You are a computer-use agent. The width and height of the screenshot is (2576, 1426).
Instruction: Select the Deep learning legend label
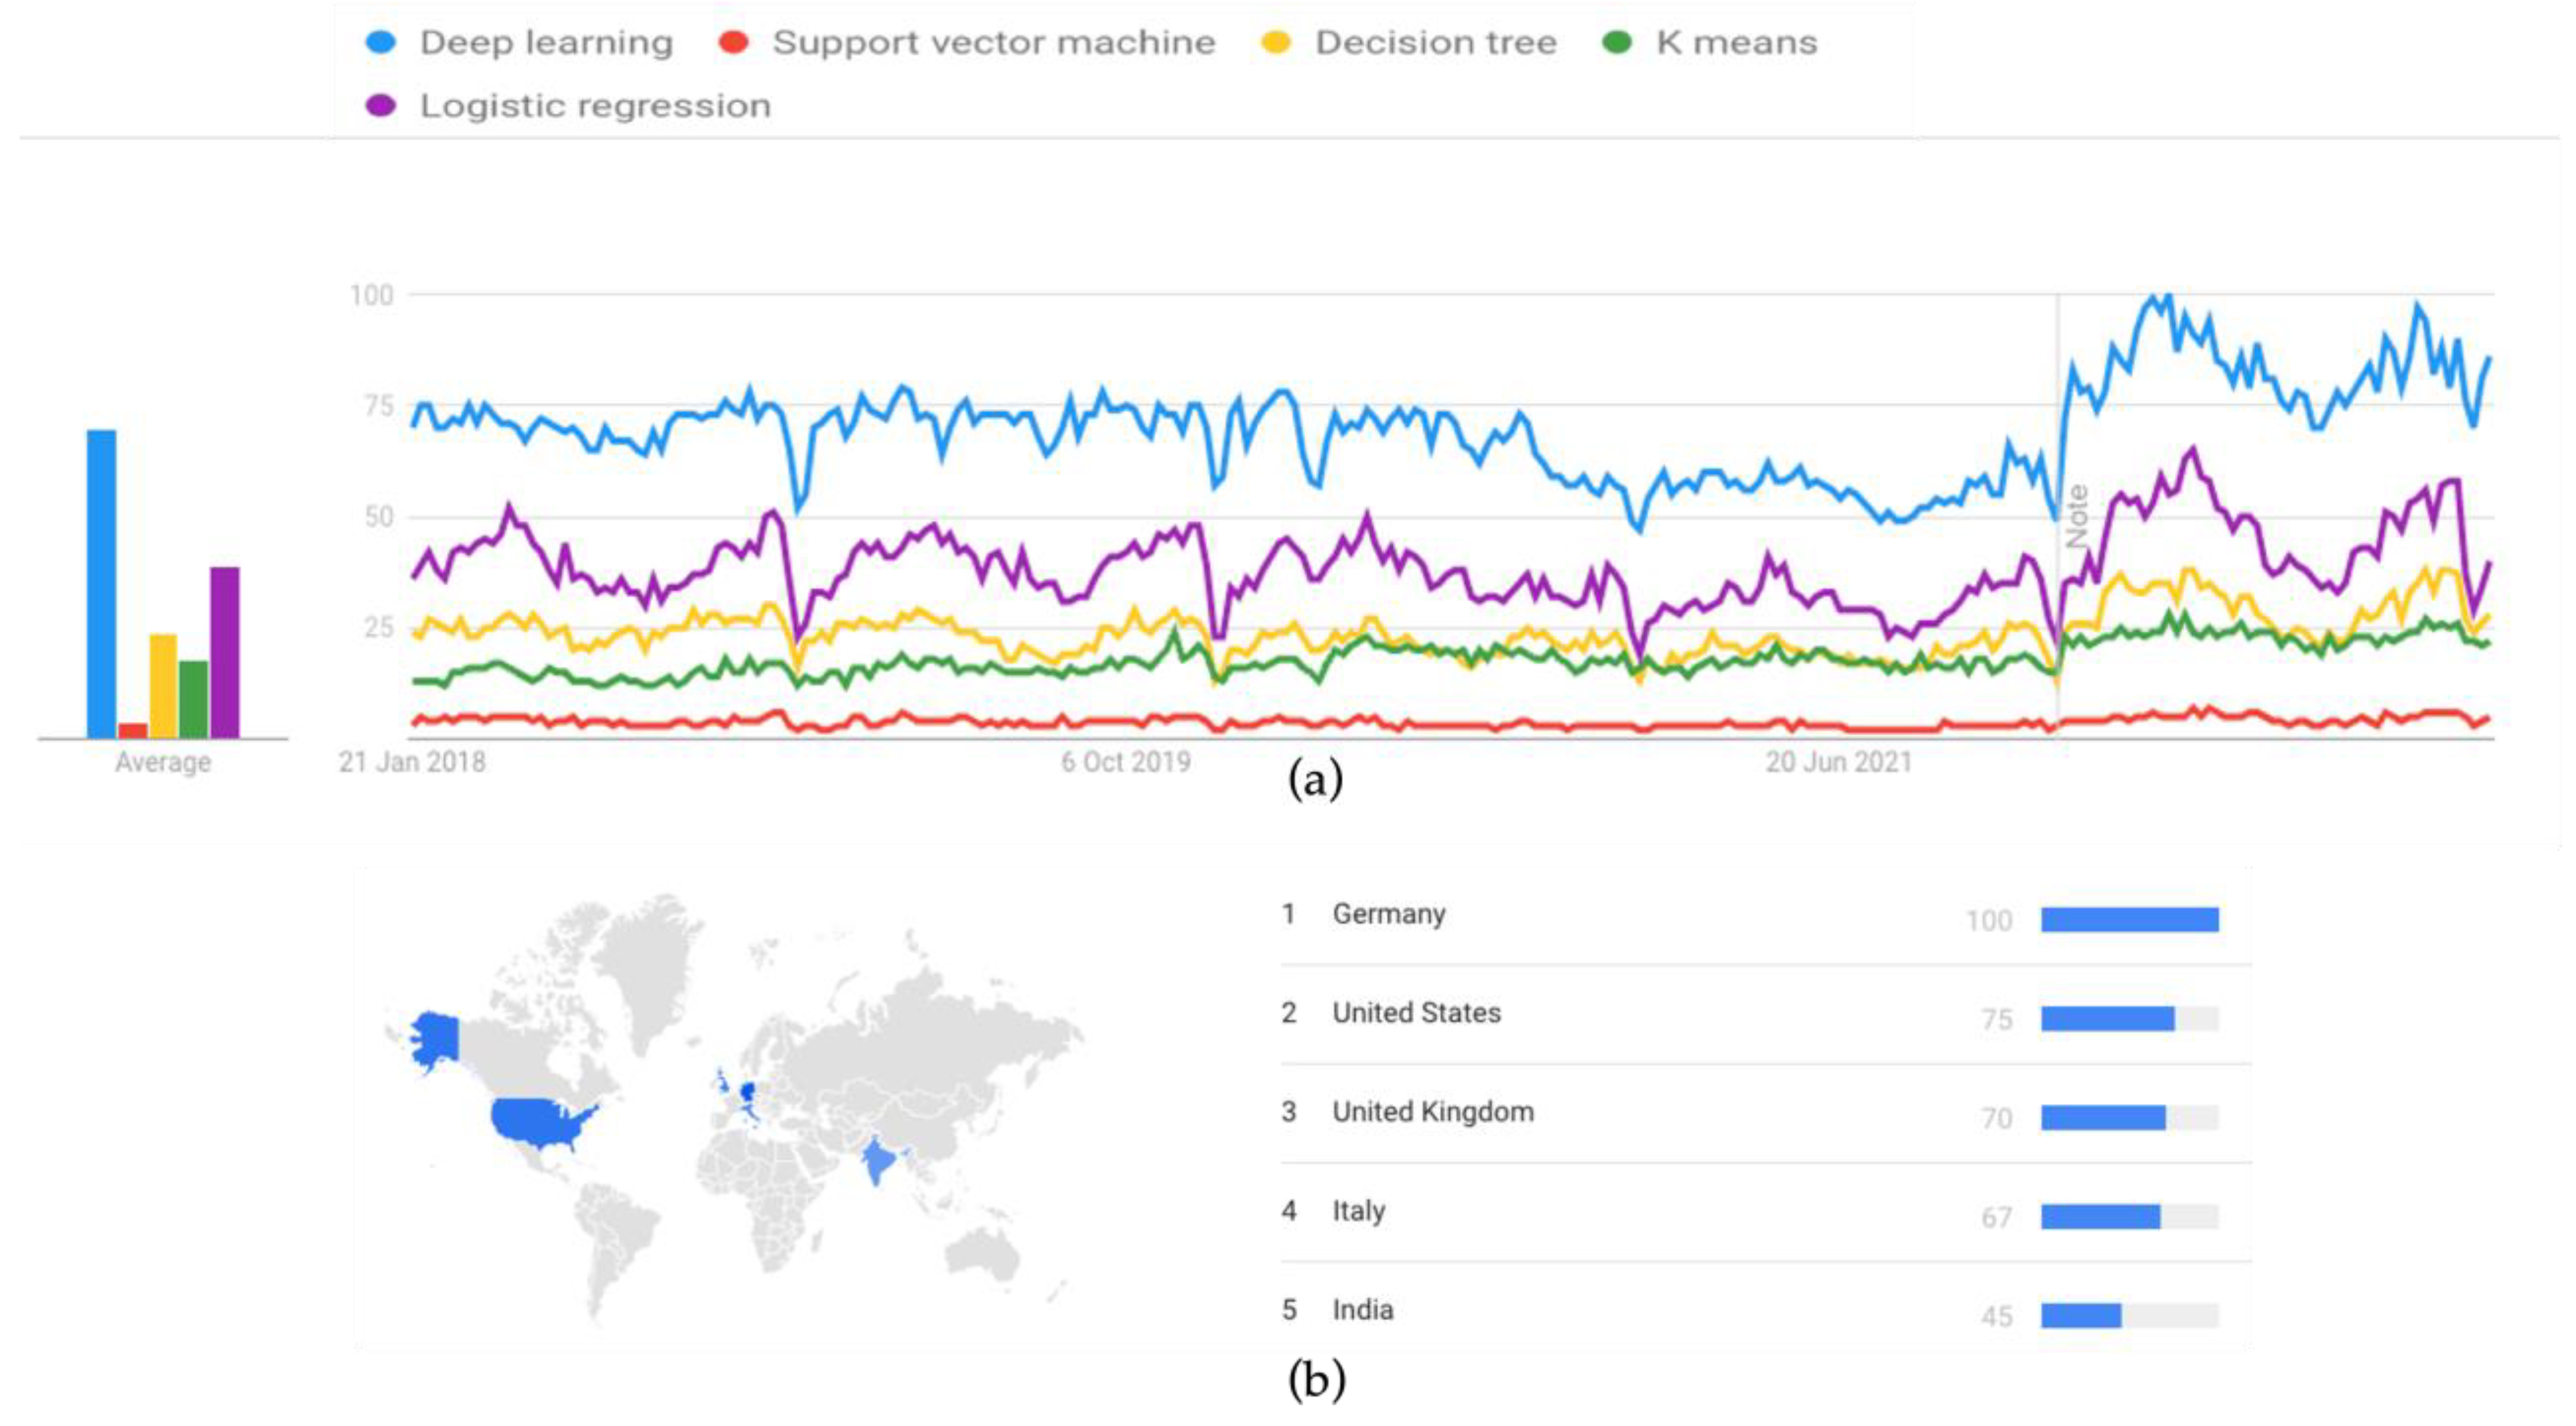tap(546, 42)
